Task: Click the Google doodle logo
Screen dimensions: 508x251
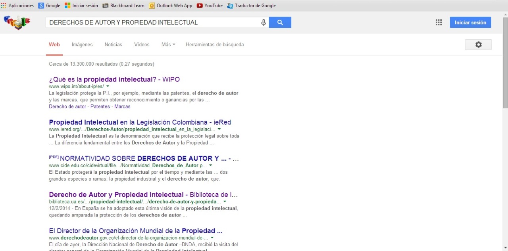Action: click(x=17, y=23)
